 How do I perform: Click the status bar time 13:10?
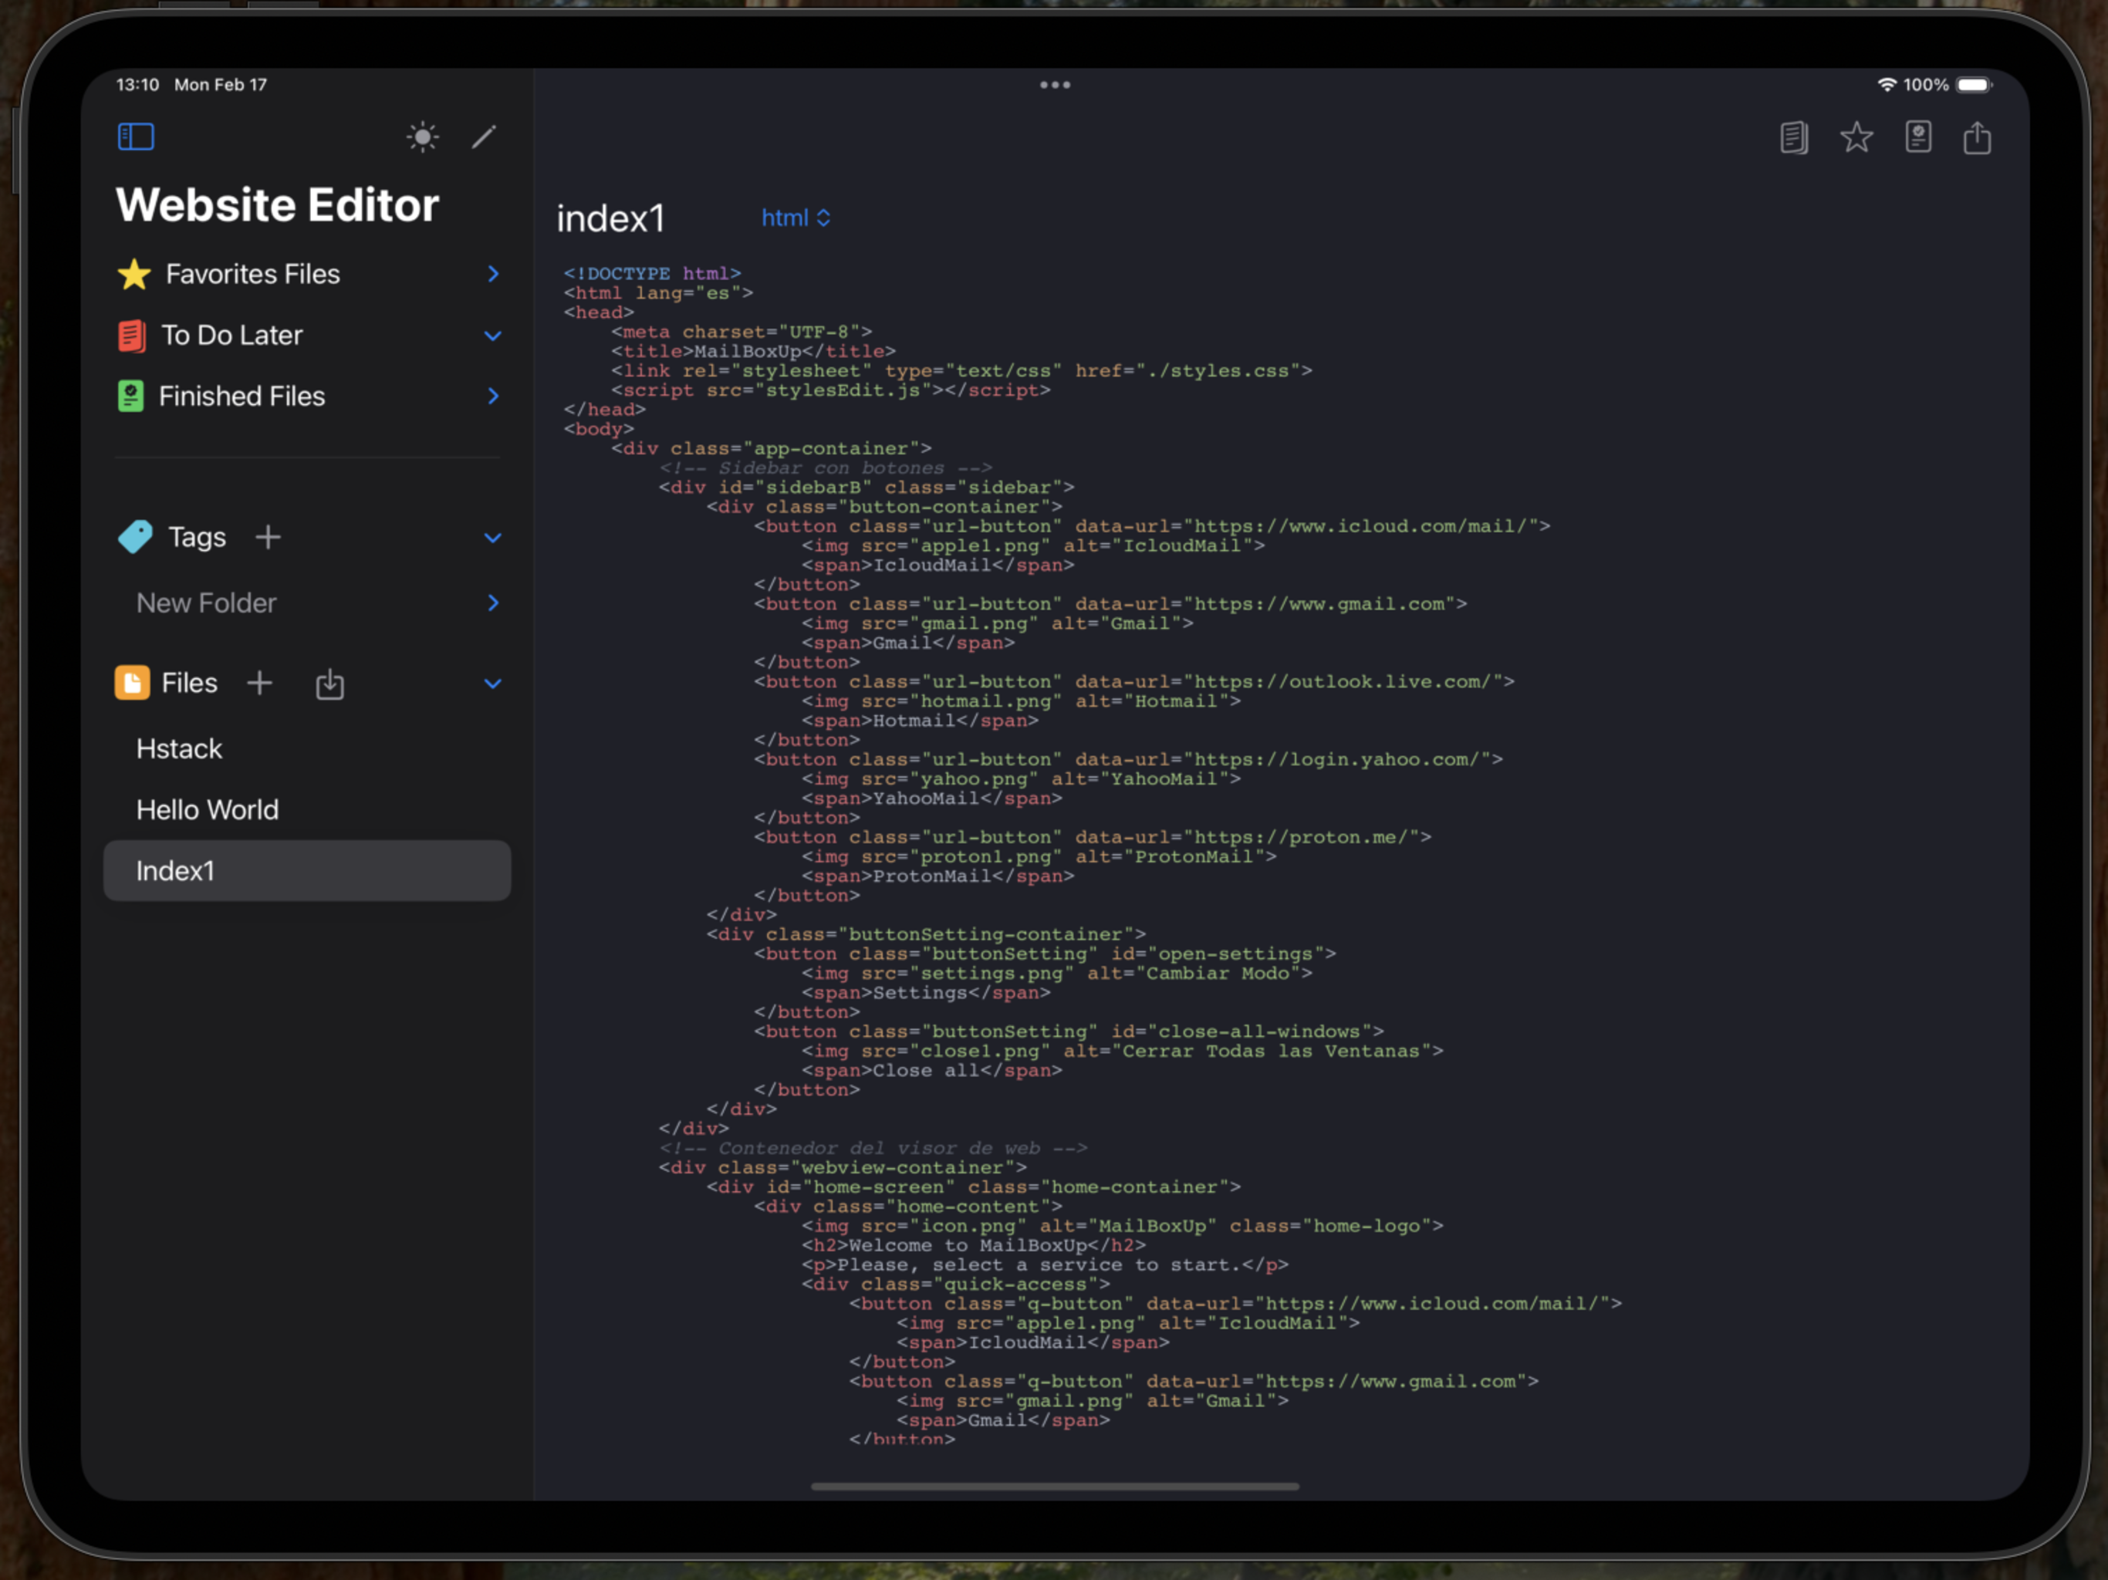tap(137, 85)
